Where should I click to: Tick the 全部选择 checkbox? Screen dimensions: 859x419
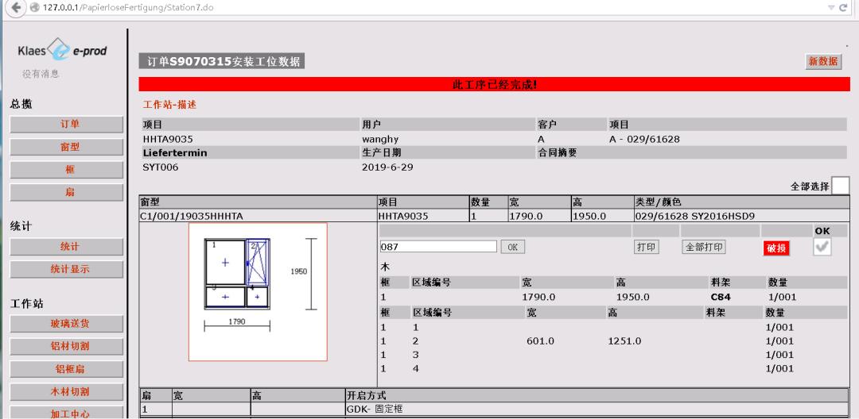(841, 186)
